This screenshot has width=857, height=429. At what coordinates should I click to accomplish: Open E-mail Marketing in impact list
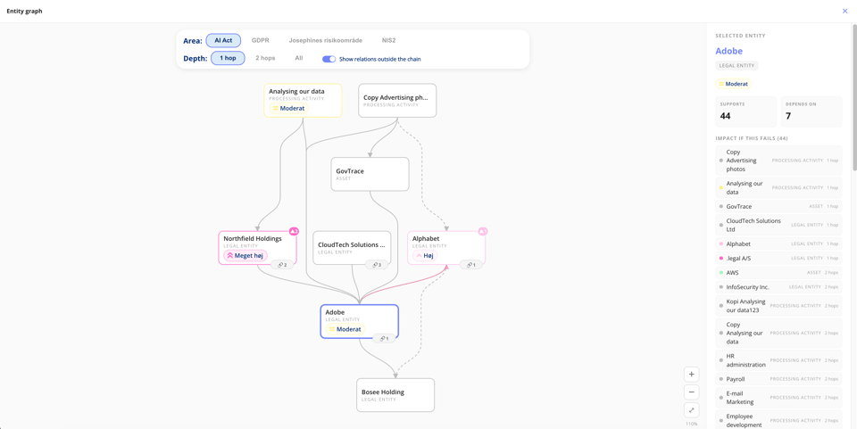coord(778,398)
